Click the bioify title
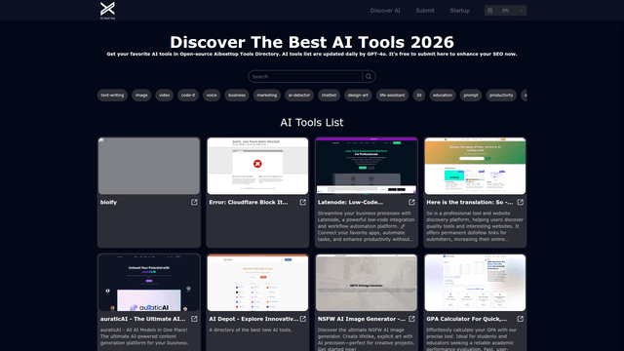The image size is (624, 351). pos(108,202)
